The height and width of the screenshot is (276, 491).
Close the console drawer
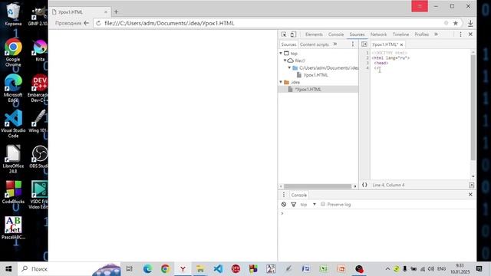[x=470, y=195]
